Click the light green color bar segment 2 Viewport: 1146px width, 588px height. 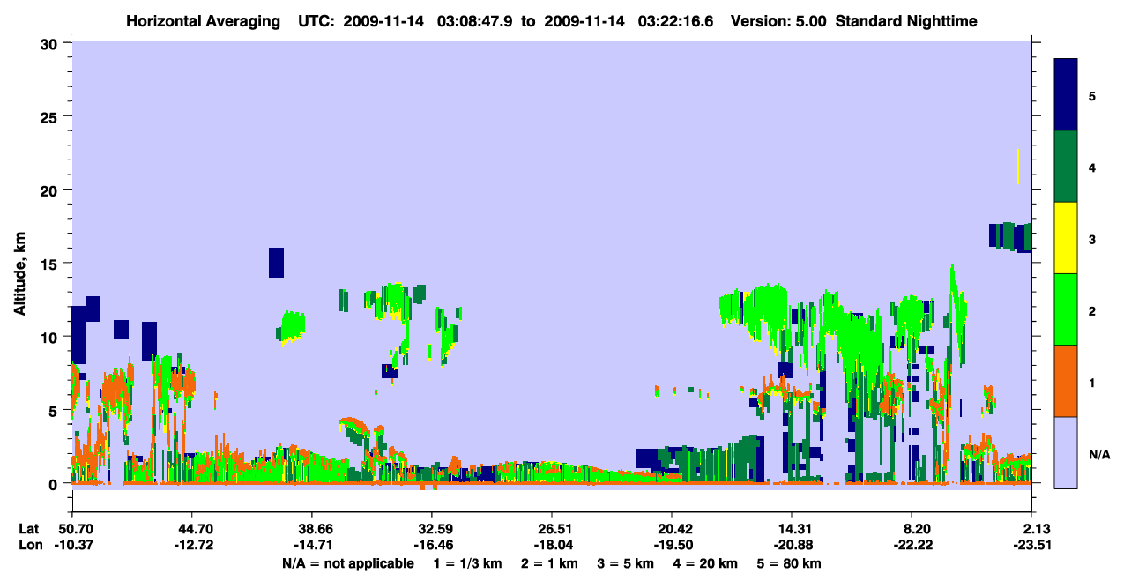point(1066,309)
